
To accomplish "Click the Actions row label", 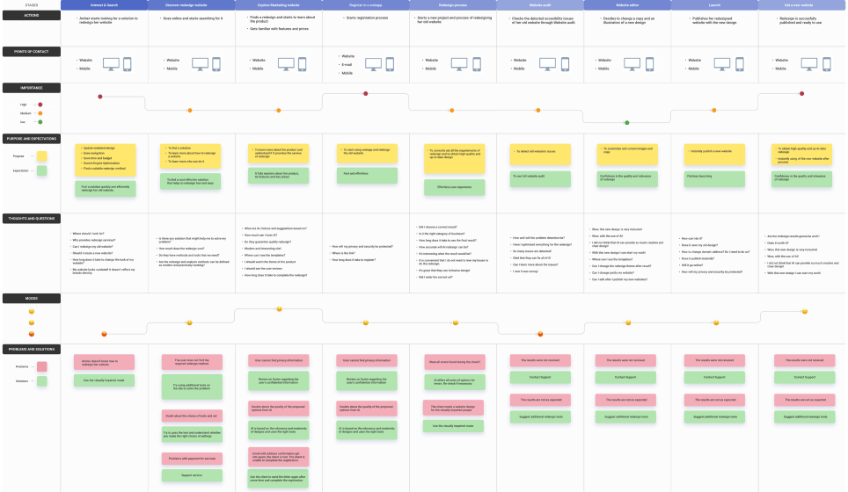I will tap(32, 16).
